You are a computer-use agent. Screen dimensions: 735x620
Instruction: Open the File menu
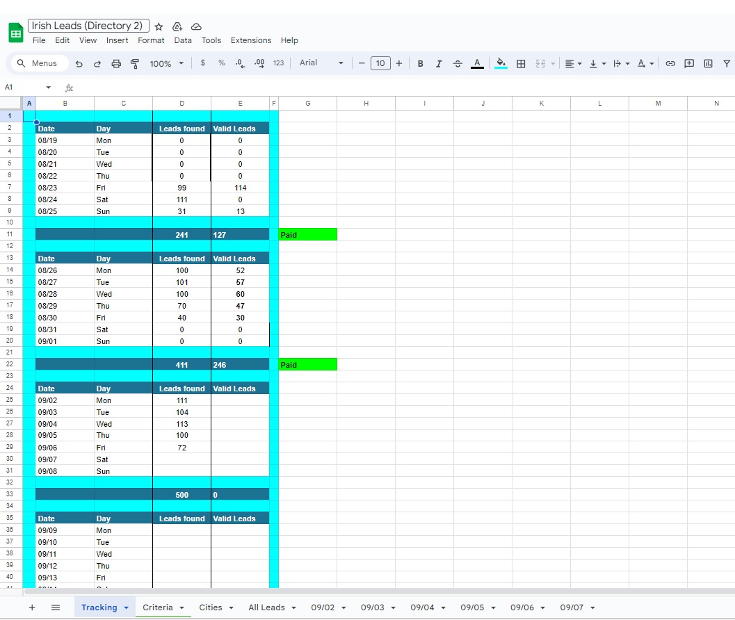click(39, 40)
